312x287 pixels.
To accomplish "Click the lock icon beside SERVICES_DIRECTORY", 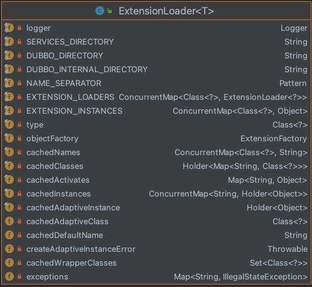I will [x=19, y=41].
